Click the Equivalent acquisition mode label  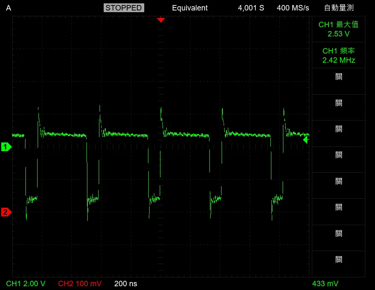pyautogui.click(x=189, y=8)
